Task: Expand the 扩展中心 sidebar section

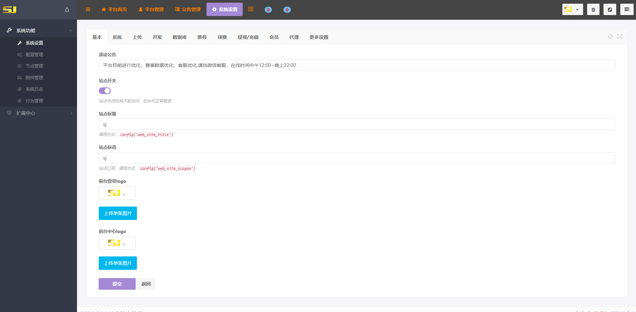Action: (x=38, y=113)
